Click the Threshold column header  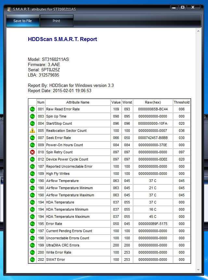coord(182,102)
